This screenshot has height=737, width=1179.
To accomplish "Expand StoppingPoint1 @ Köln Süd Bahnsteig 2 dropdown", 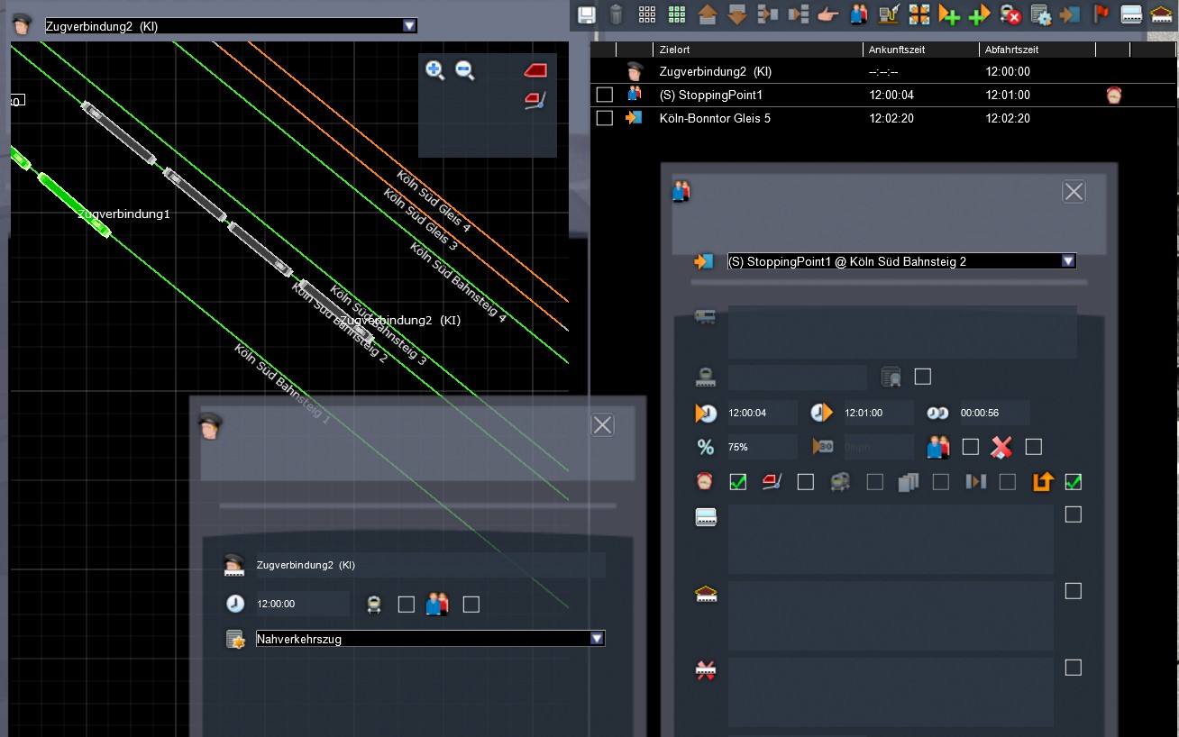I will 1068,261.
